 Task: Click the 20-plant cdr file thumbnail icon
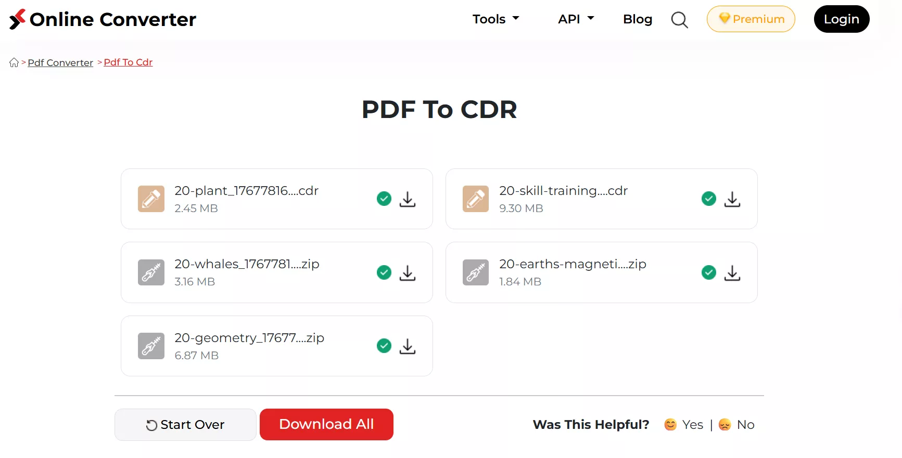(x=151, y=199)
